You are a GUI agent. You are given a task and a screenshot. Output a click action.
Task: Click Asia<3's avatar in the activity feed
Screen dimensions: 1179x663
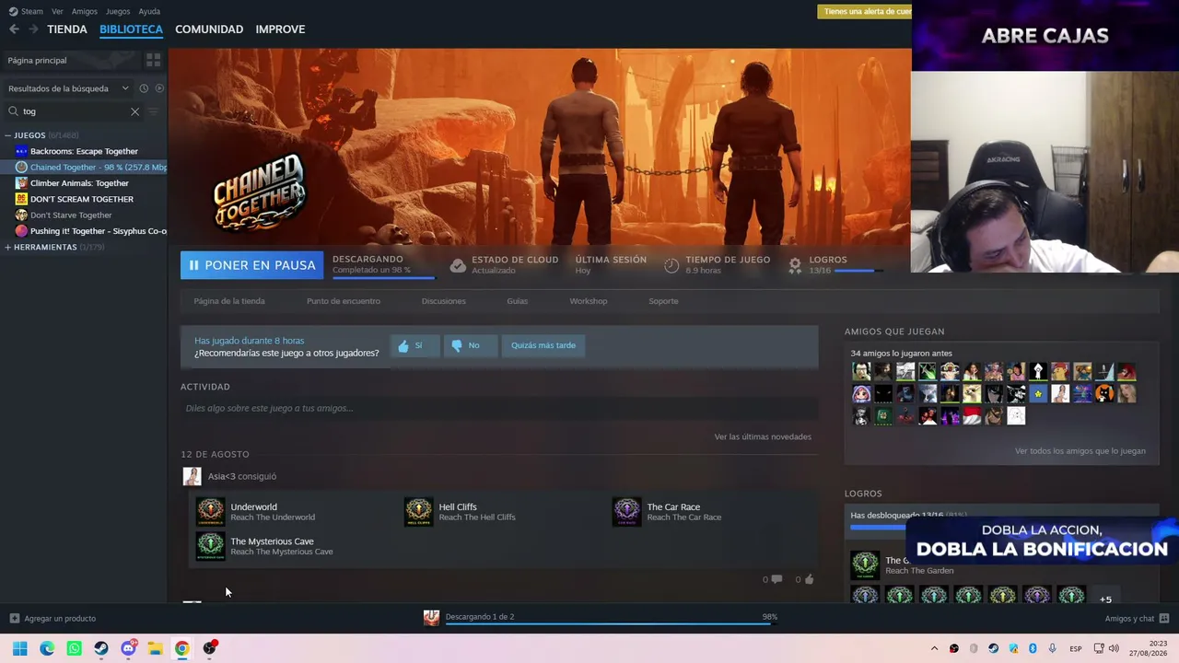192,476
